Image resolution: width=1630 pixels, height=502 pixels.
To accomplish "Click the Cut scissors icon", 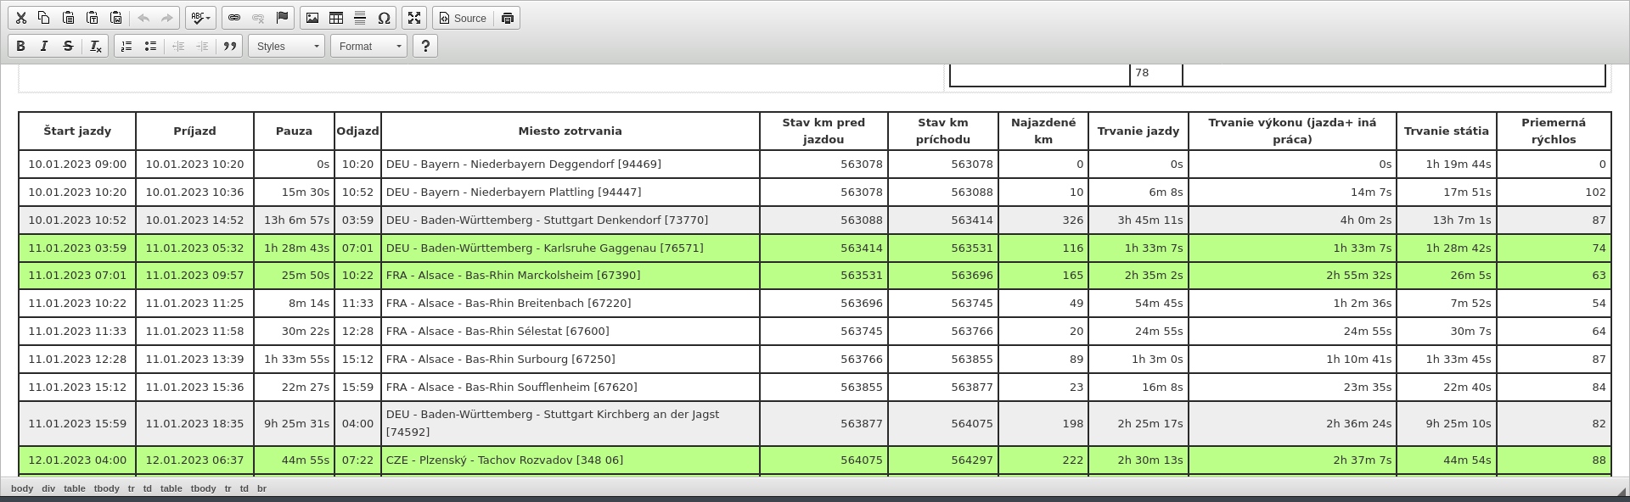I will point(21,18).
